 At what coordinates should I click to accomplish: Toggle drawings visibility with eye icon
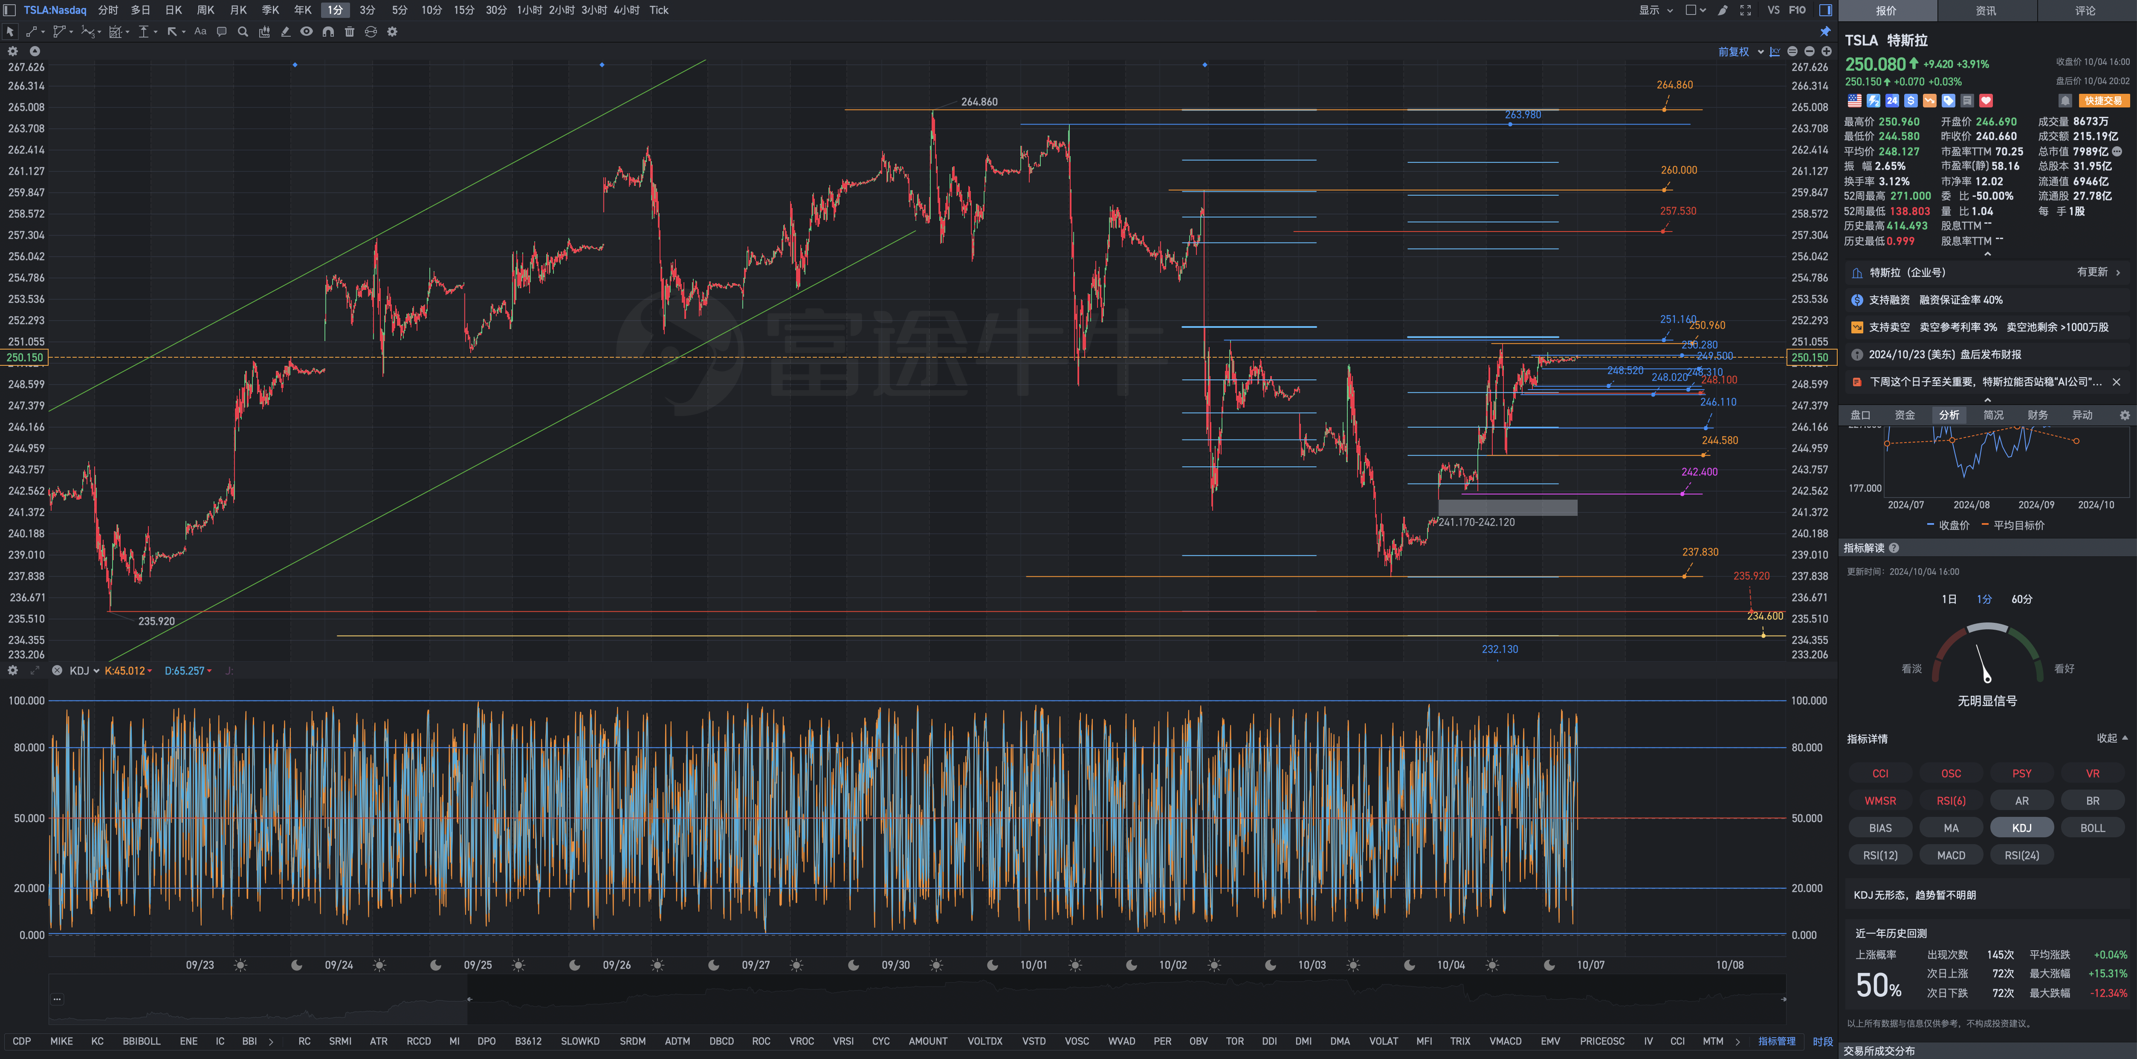click(307, 32)
